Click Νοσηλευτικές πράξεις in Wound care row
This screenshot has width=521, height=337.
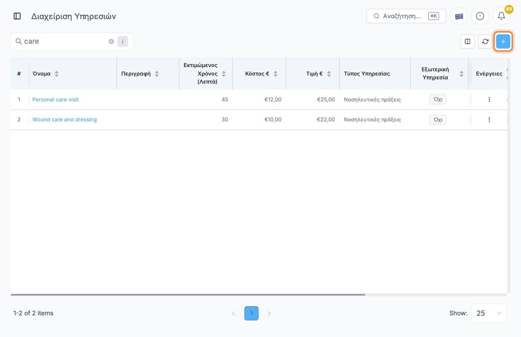[x=372, y=120]
